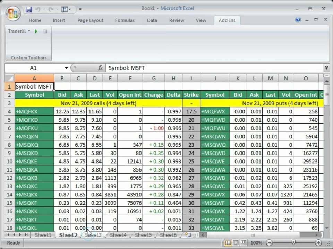Switch to the Sheet1 worksheet tab
Viewport: 333px width, 249px height.
[43, 235]
